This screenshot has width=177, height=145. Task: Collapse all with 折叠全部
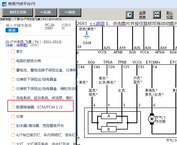(x=66, y=26)
